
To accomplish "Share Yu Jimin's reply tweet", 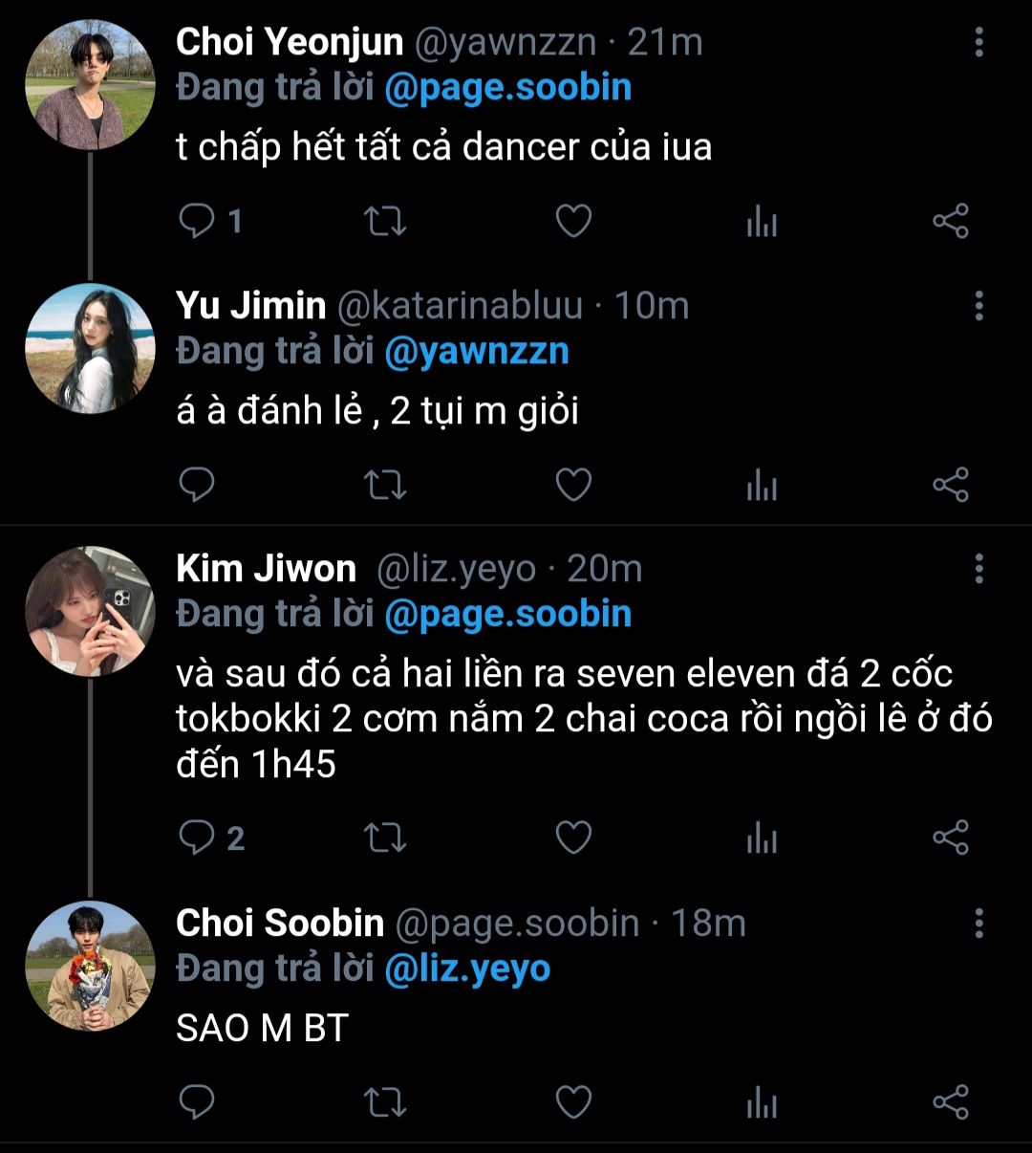I will click(x=950, y=485).
